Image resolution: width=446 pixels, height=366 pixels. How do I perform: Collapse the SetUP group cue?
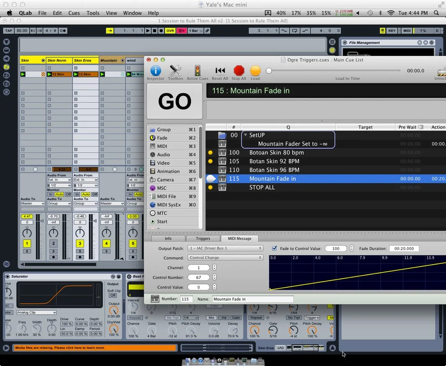click(245, 135)
